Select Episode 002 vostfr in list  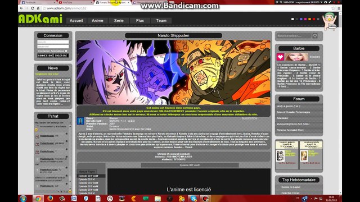(x=88, y=183)
